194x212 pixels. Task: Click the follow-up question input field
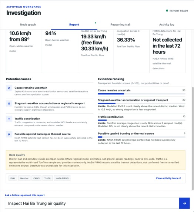[92, 203]
